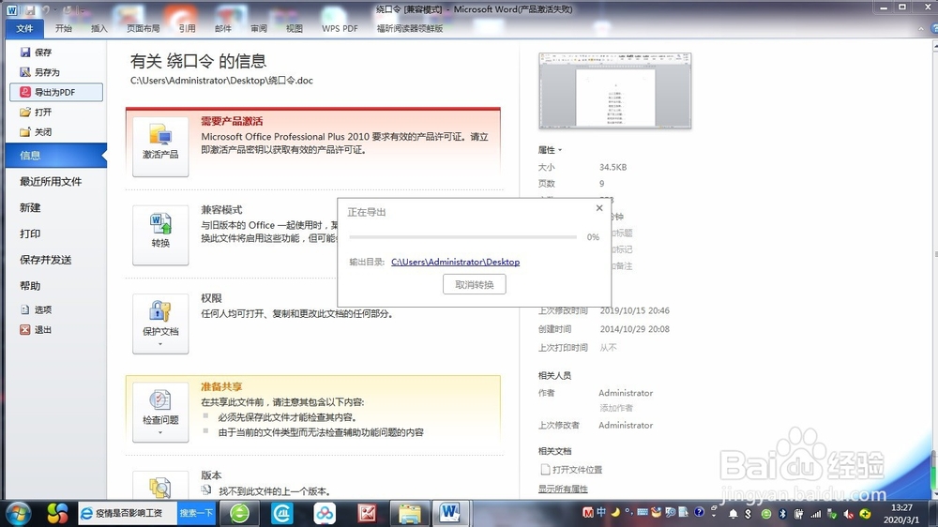Image resolution: width=938 pixels, height=527 pixels.
Task: Click the file path text C:\Users\Administrator\Desktop\绕口令.doc
Action: pos(221,80)
